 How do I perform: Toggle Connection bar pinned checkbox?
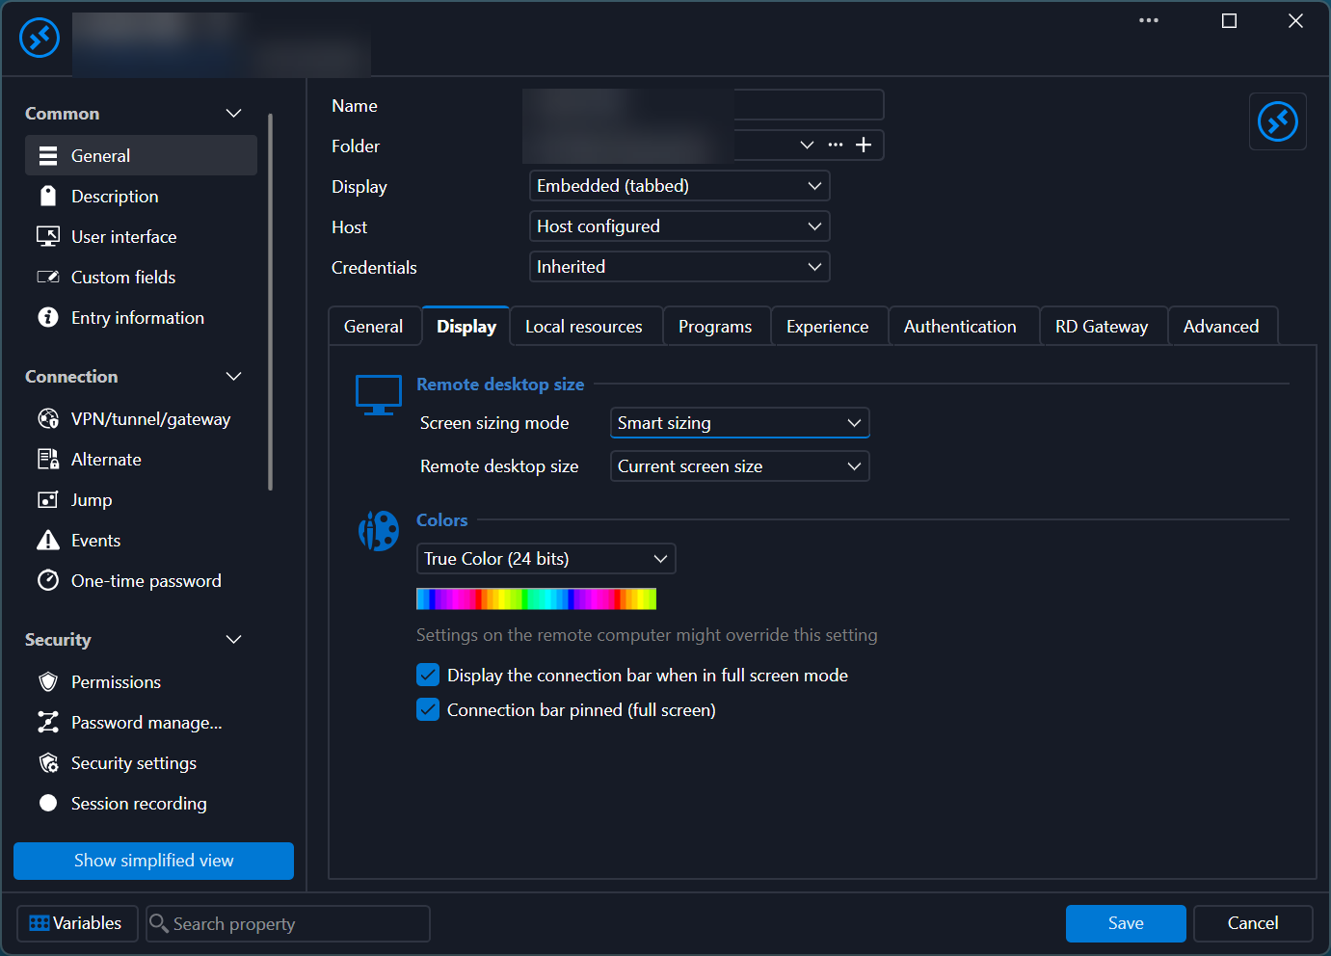tap(428, 710)
